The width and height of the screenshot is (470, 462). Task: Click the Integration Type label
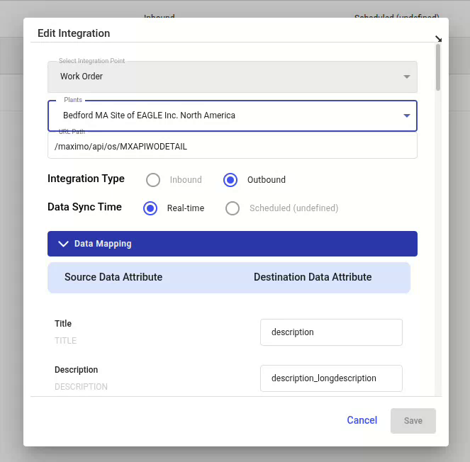point(86,179)
